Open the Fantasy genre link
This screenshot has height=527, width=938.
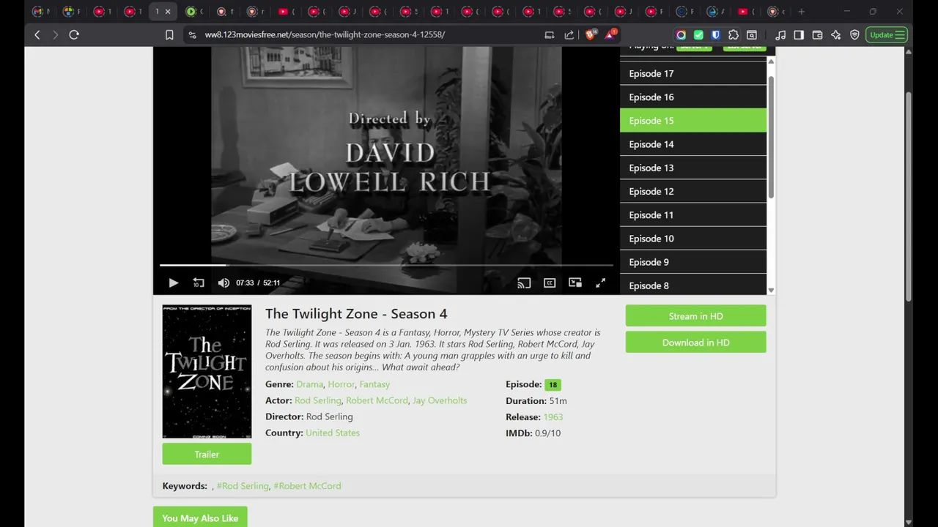click(x=374, y=384)
